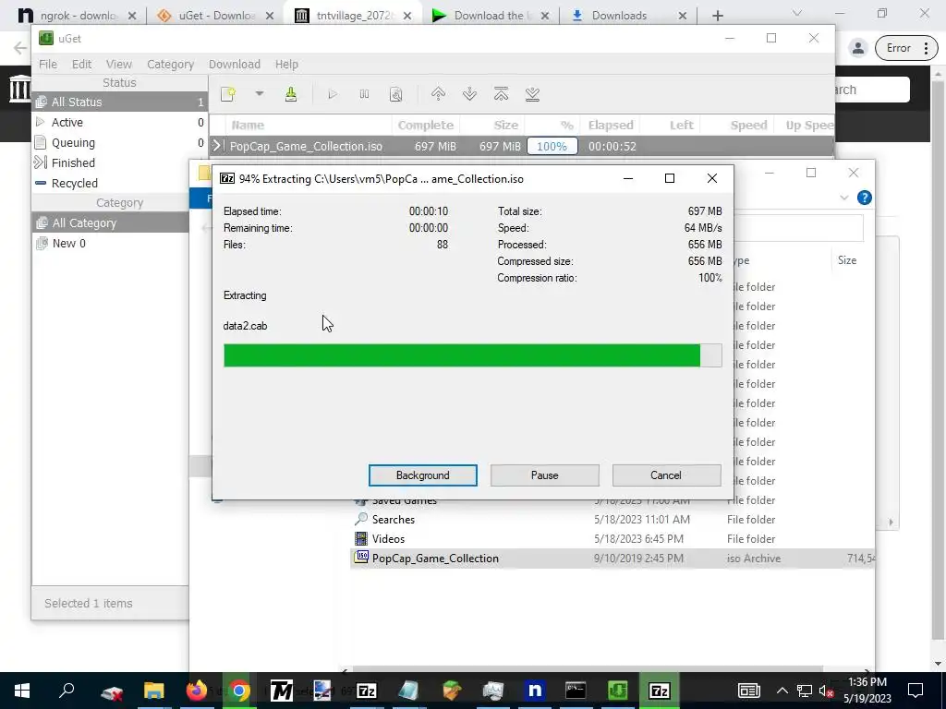Select the Finished status filter
Viewport: 946px width, 709px height.
[119, 162]
